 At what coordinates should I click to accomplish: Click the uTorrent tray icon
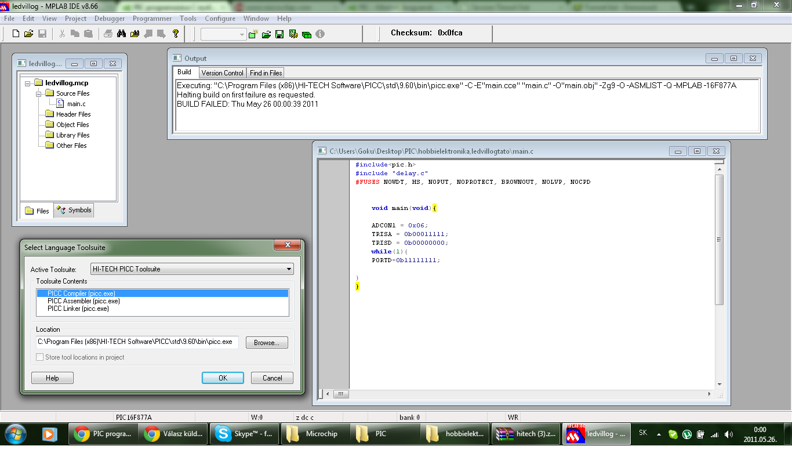(686, 434)
